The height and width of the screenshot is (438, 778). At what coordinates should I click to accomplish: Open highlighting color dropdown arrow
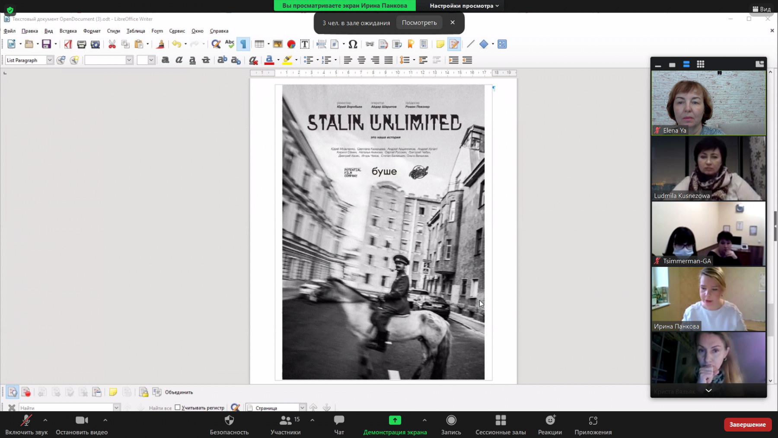(x=296, y=60)
